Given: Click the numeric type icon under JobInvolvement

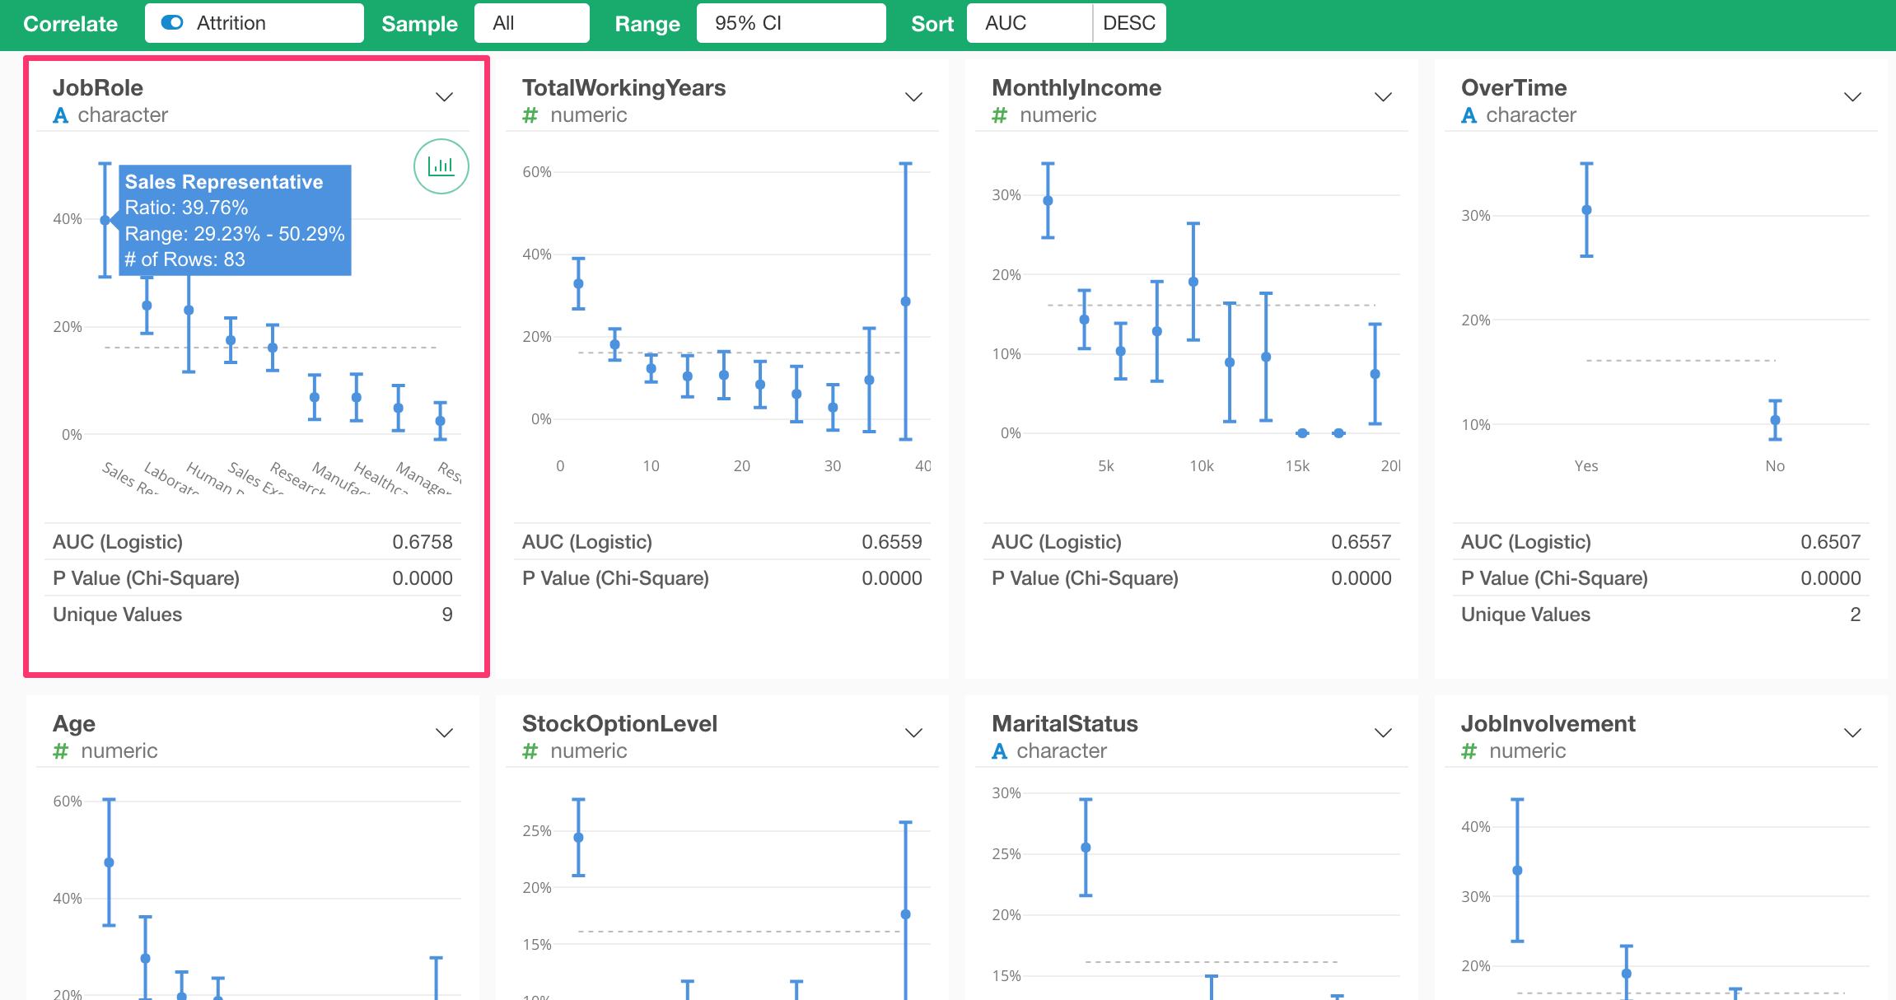Looking at the screenshot, I should [1469, 751].
